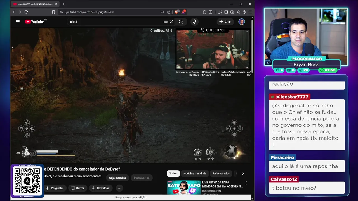This screenshot has height=201, width=358.
Task: Click the Pirraceiro chat username
Action: [x=282, y=157]
